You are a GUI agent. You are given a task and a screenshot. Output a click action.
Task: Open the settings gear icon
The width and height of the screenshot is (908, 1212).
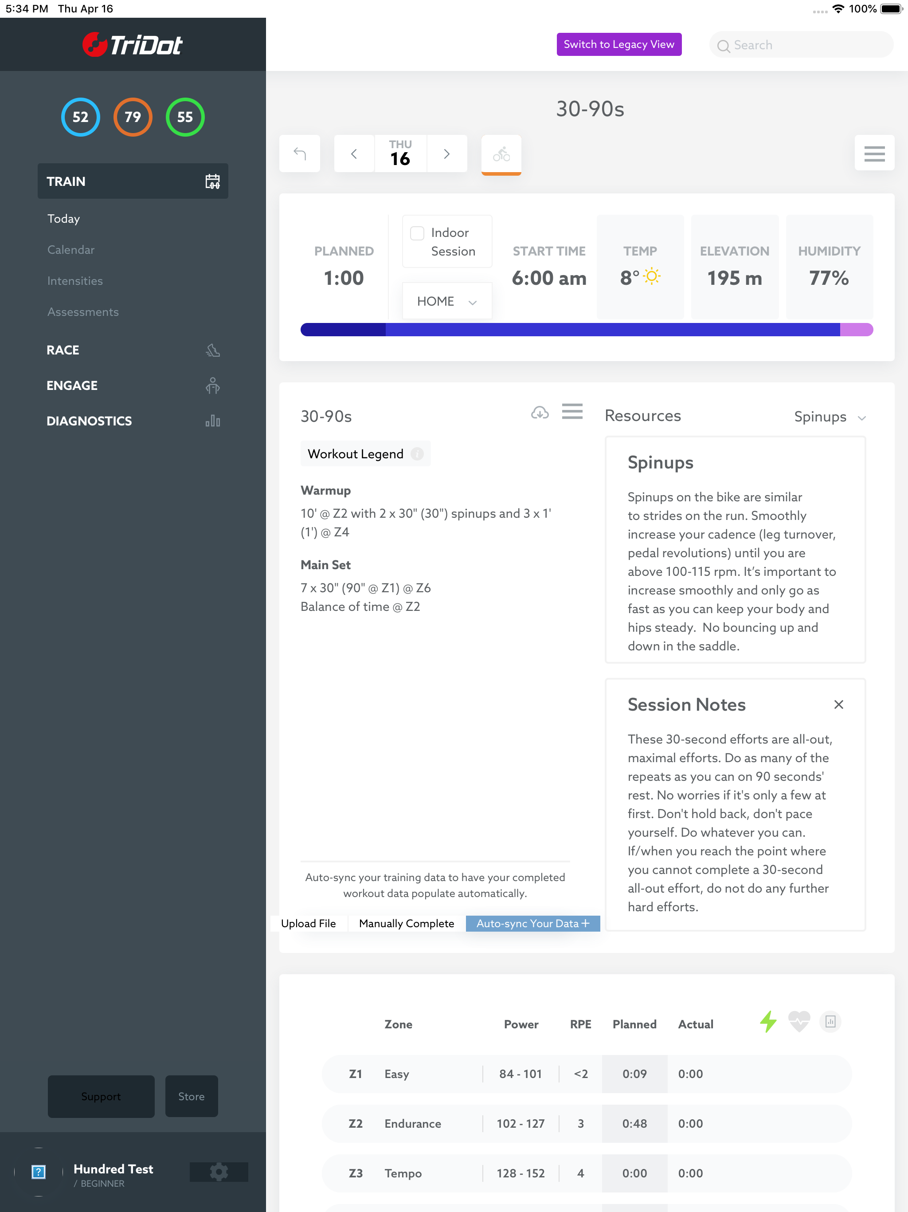tap(219, 1172)
